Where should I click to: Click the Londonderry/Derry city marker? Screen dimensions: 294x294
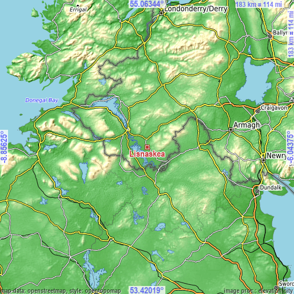tap(161, 13)
